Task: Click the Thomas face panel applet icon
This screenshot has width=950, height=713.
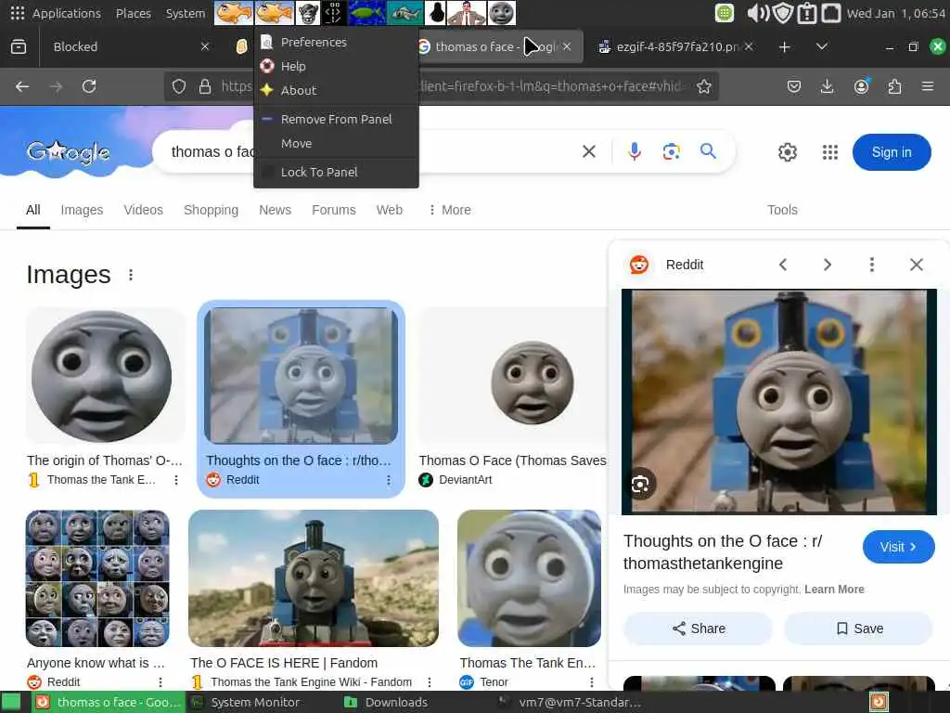Action: coord(502,13)
